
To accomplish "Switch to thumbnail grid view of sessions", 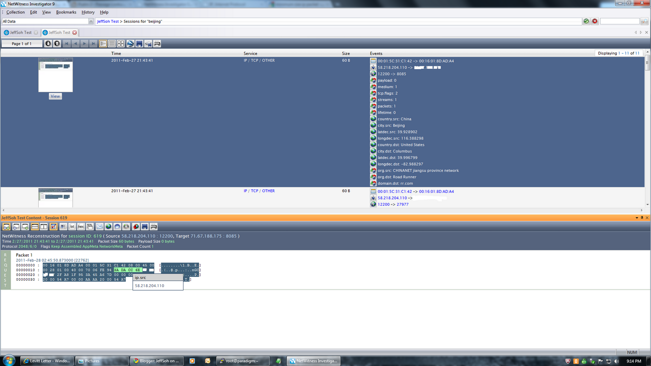I will tap(121, 44).
